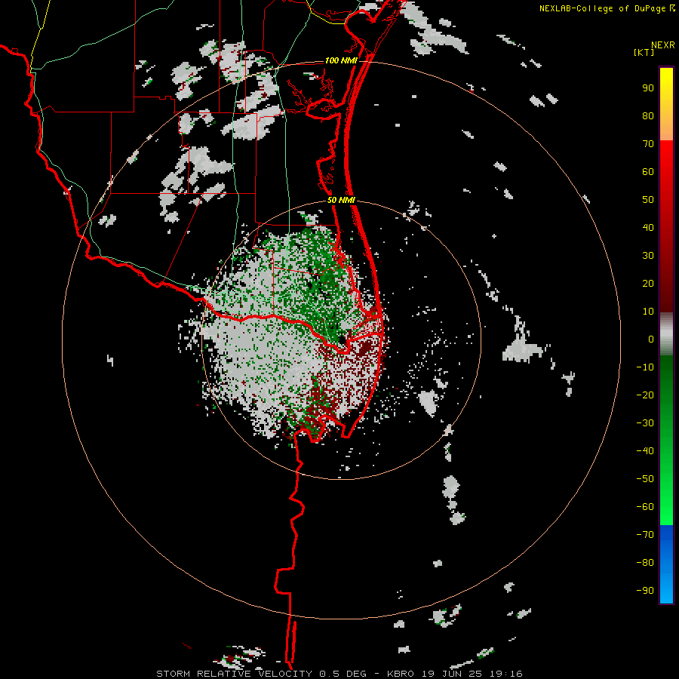Click the KT units label above colorbar

[644, 52]
